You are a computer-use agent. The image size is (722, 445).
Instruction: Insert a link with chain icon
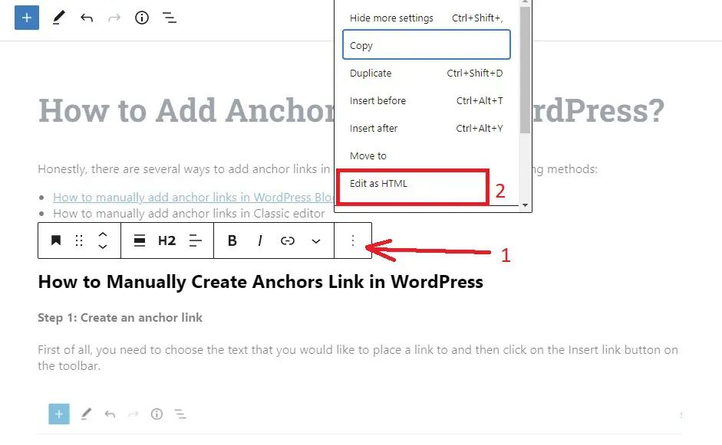click(288, 240)
